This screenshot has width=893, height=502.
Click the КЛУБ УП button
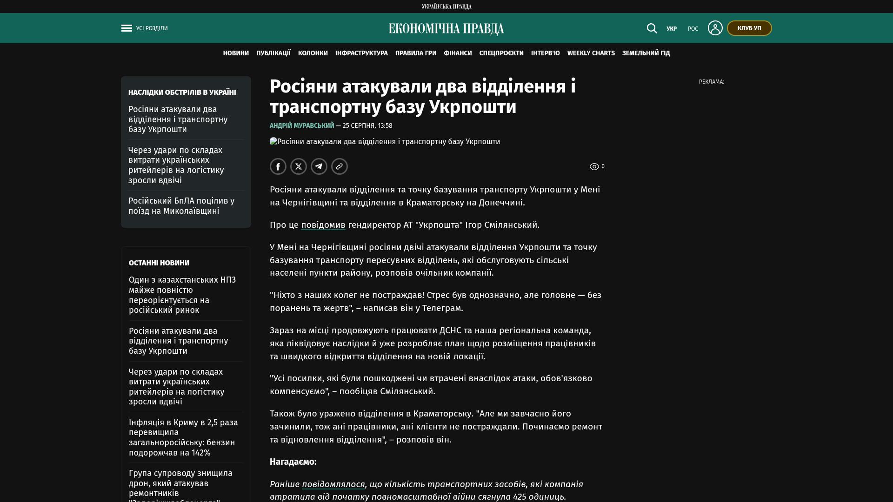[x=749, y=28]
